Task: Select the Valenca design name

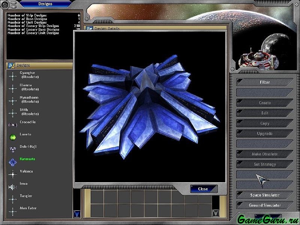Action: 26,171
